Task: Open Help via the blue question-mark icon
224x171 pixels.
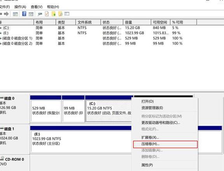Action: (24, 14)
